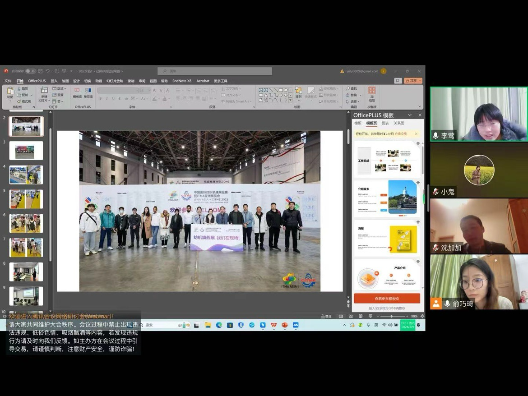Click the Bold formatting icon
This screenshot has width=528, height=396.
(x=100, y=99)
